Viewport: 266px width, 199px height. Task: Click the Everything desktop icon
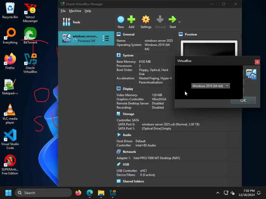[x=10, y=36]
